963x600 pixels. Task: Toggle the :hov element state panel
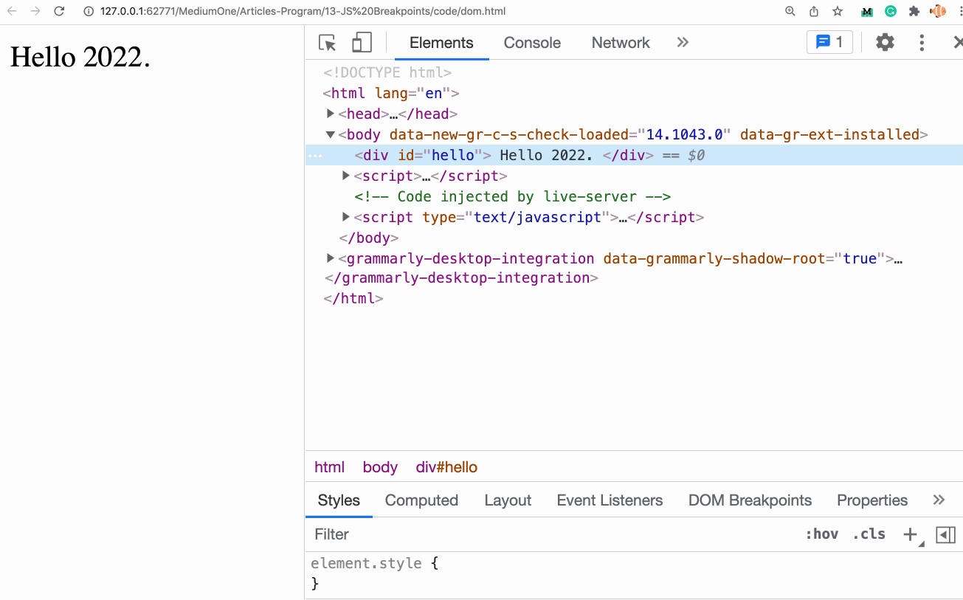(821, 534)
